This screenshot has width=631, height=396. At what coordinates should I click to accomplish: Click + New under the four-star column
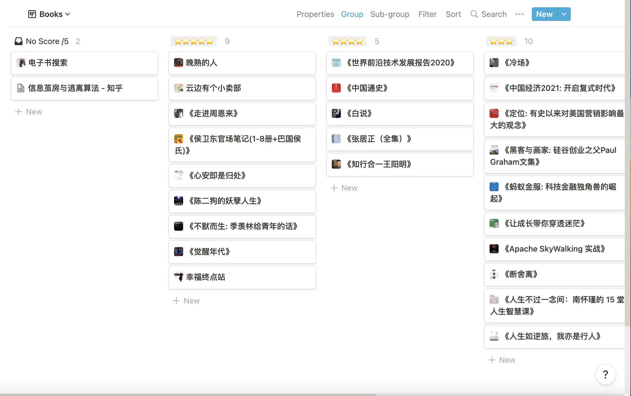pyautogui.click(x=344, y=188)
